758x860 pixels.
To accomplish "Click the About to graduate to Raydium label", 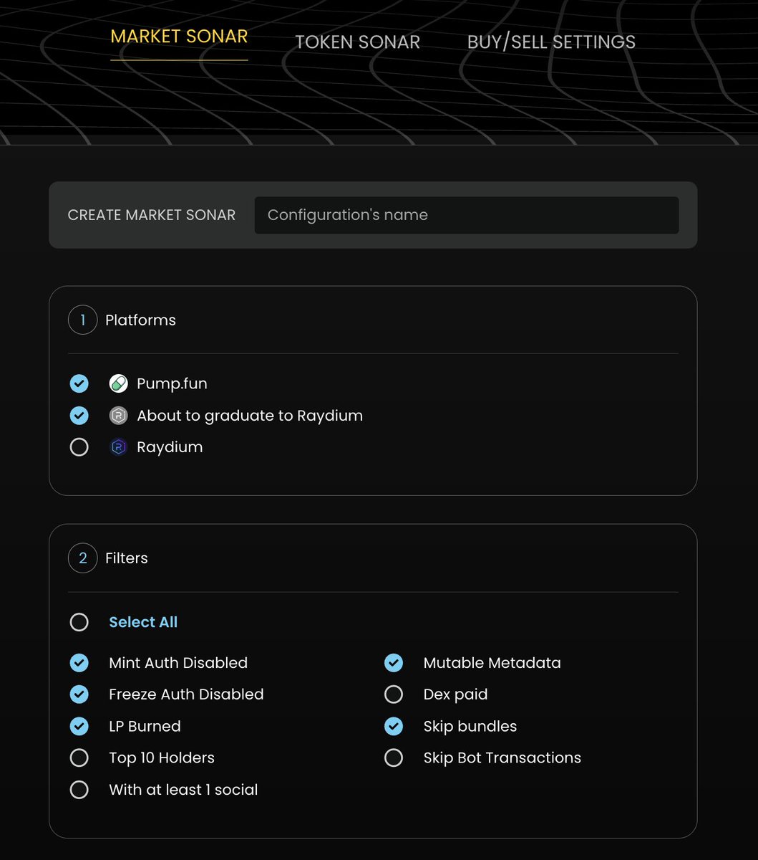I will 250,416.
